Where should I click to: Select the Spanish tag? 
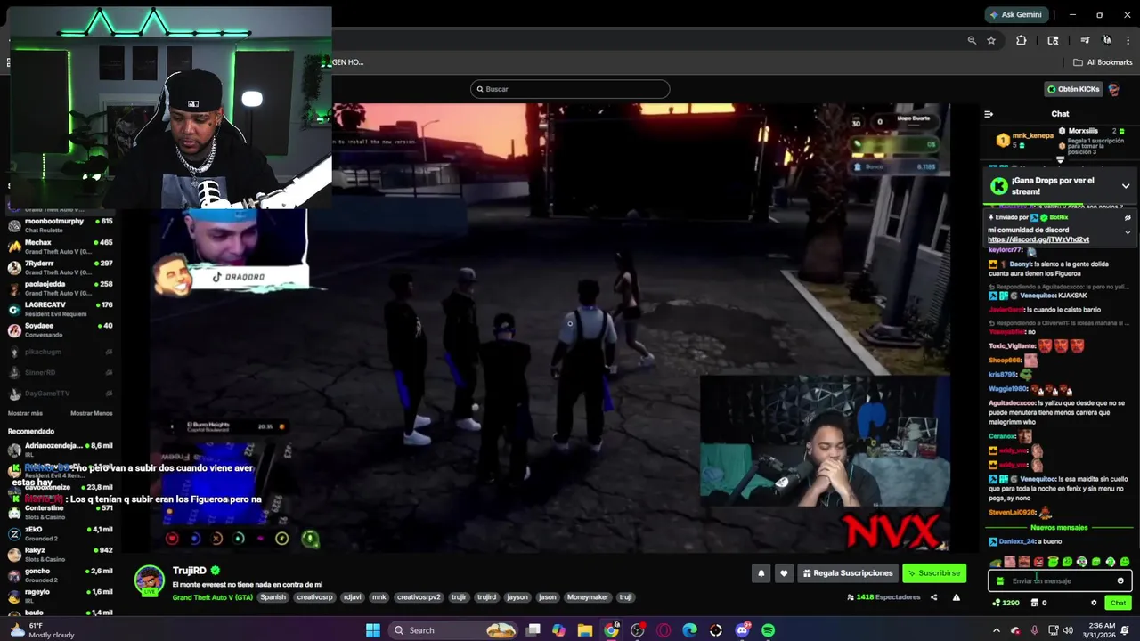273,597
